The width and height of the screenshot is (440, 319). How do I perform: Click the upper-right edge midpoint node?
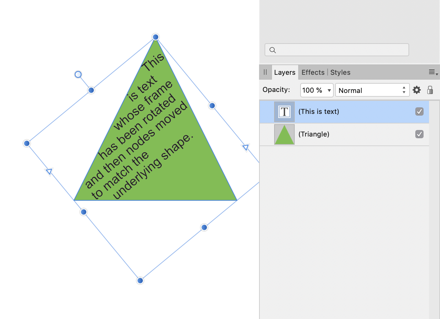(x=212, y=106)
